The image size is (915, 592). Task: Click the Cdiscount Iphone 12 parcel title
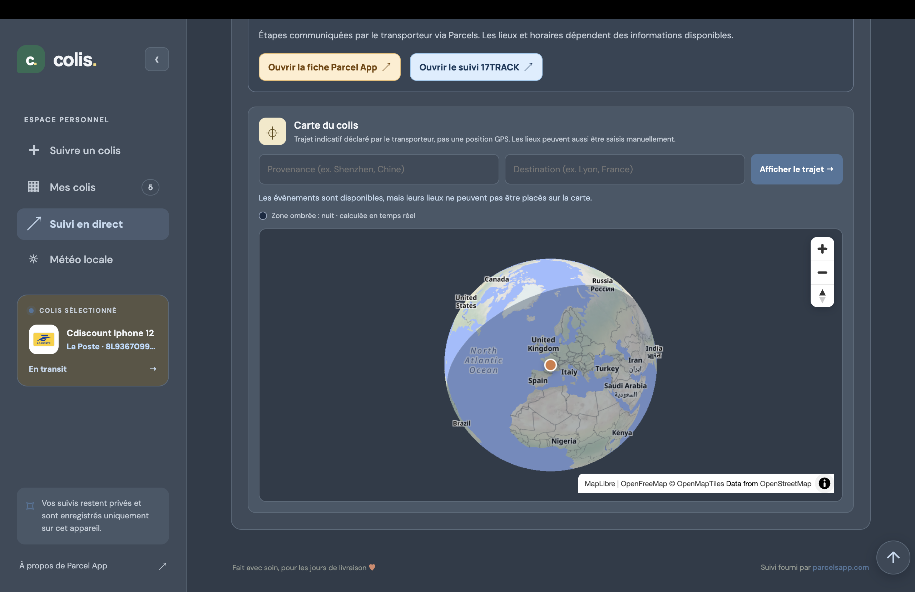110,333
